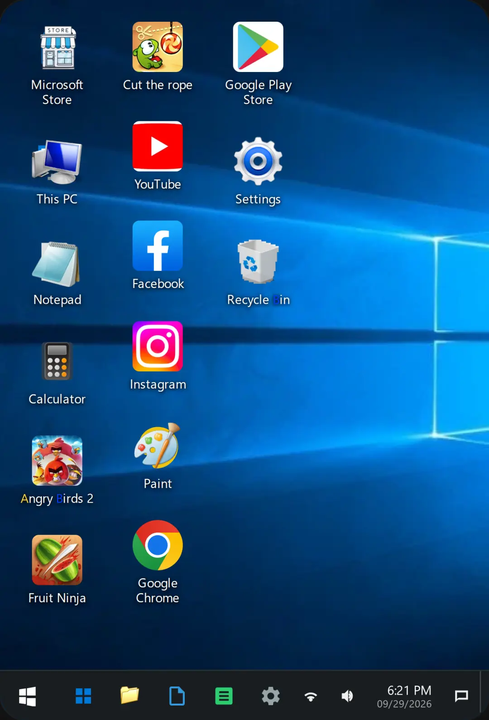The image size is (489, 720).
Task: Open the notification center icon
Action: (461, 696)
